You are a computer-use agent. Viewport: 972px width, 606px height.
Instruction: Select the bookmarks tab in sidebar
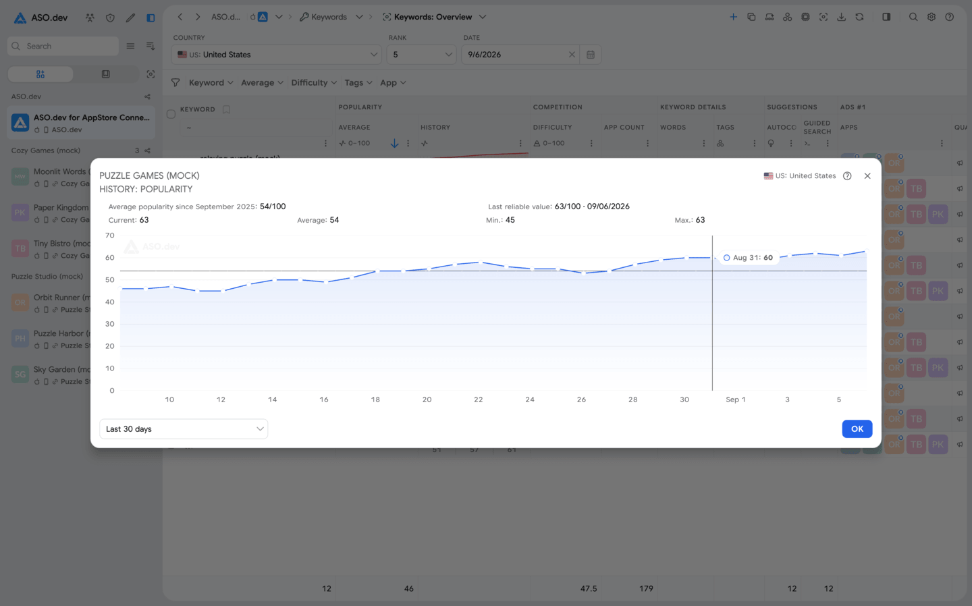point(106,74)
